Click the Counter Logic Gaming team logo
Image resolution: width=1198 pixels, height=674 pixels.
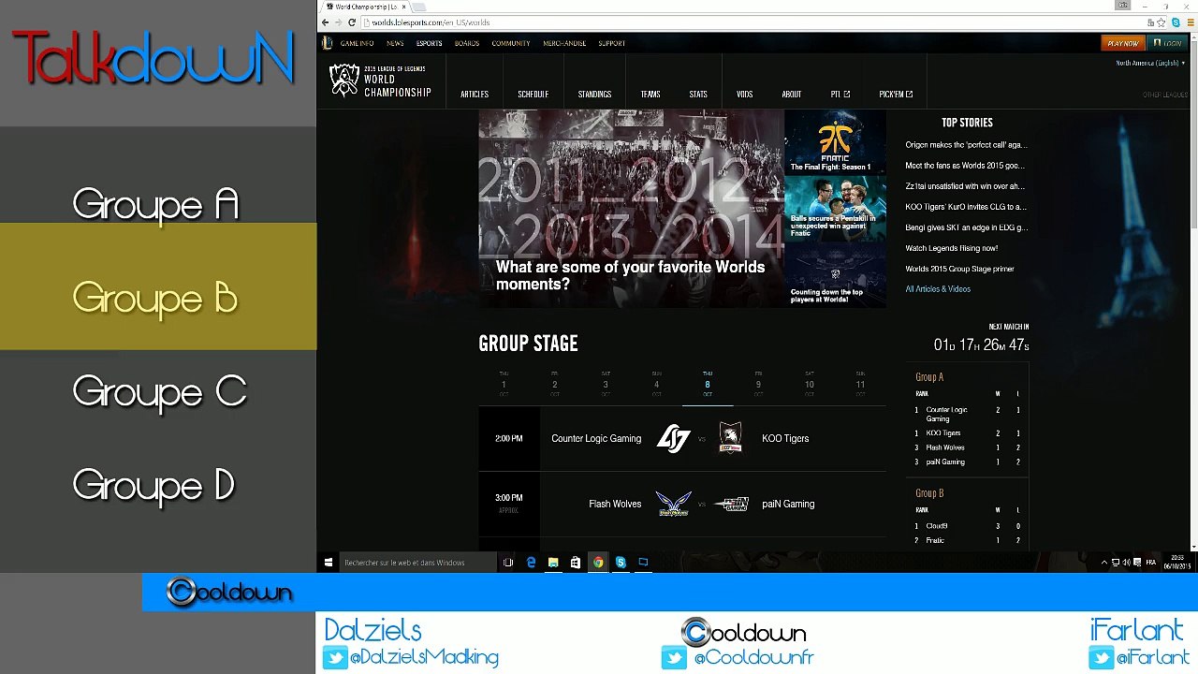click(673, 438)
